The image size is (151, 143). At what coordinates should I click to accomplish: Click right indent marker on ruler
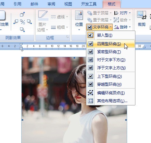click(x=144, y=46)
